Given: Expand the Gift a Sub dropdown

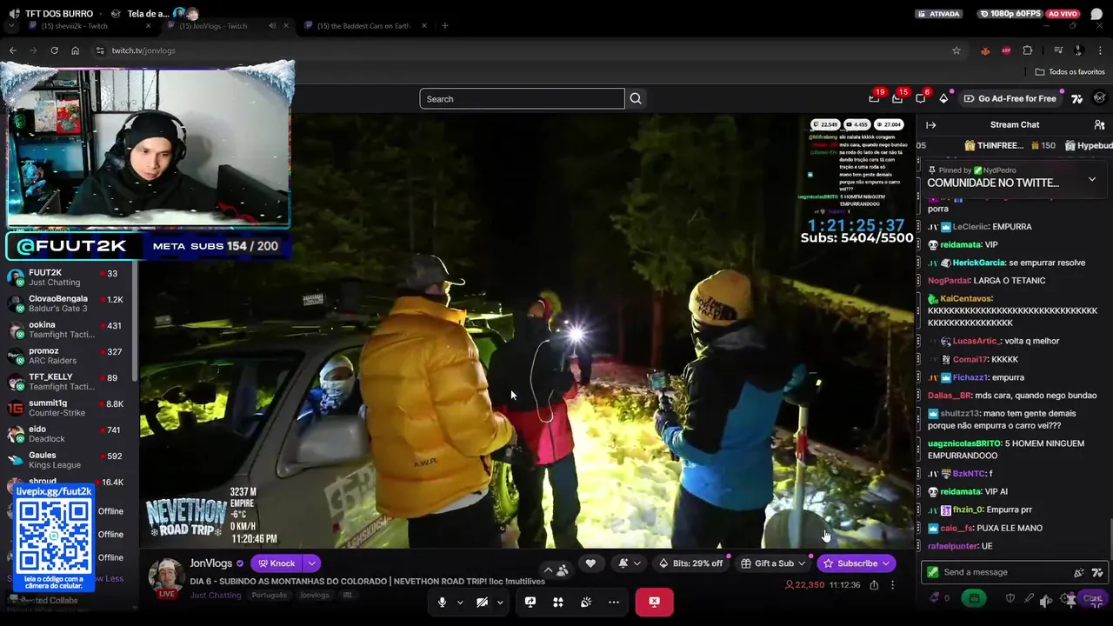Looking at the screenshot, I should 802,563.
